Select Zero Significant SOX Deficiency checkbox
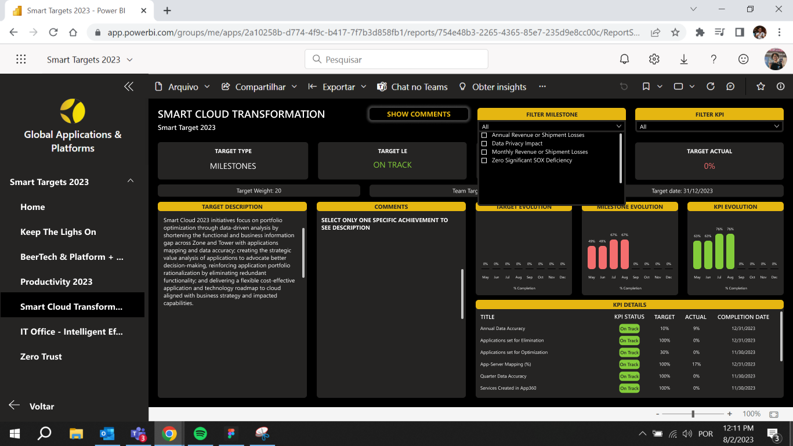793x446 pixels. [x=484, y=160]
